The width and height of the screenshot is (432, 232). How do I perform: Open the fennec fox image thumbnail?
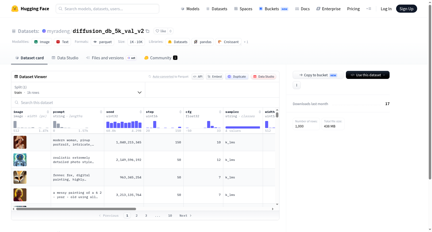[20, 177]
